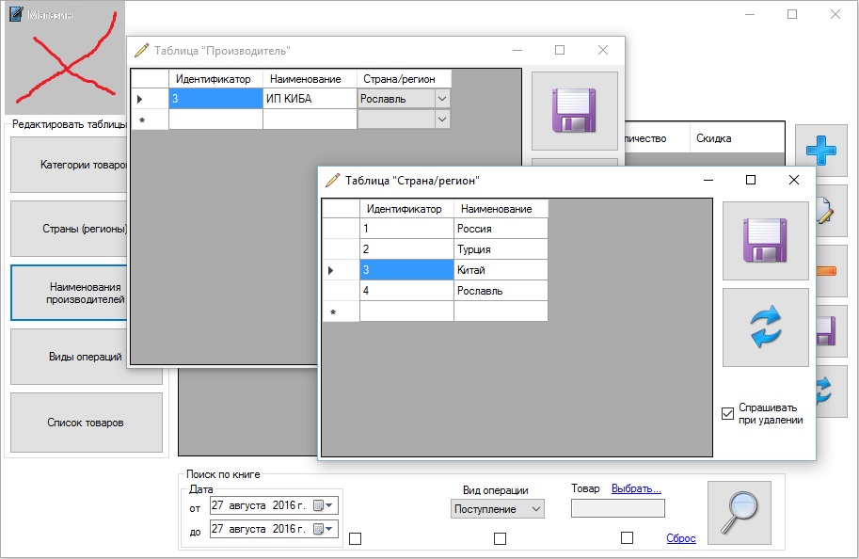The width and height of the screenshot is (859, 559).
Task: Click Скидка column header in main window
Action: pos(737,138)
